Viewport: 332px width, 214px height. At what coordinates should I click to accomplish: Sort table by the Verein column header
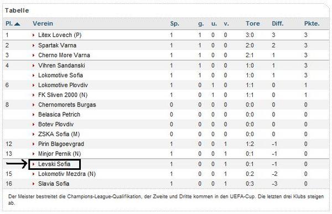tap(43, 23)
